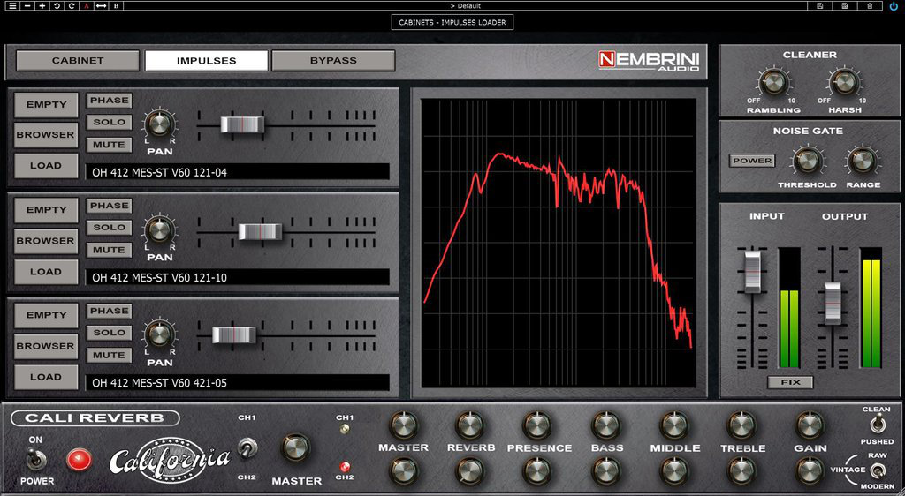Click level slider handle for impulse 421-05
The image size is (905, 496).
pos(233,335)
